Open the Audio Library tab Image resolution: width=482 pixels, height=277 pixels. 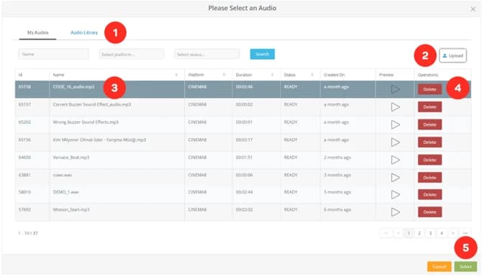84,32
